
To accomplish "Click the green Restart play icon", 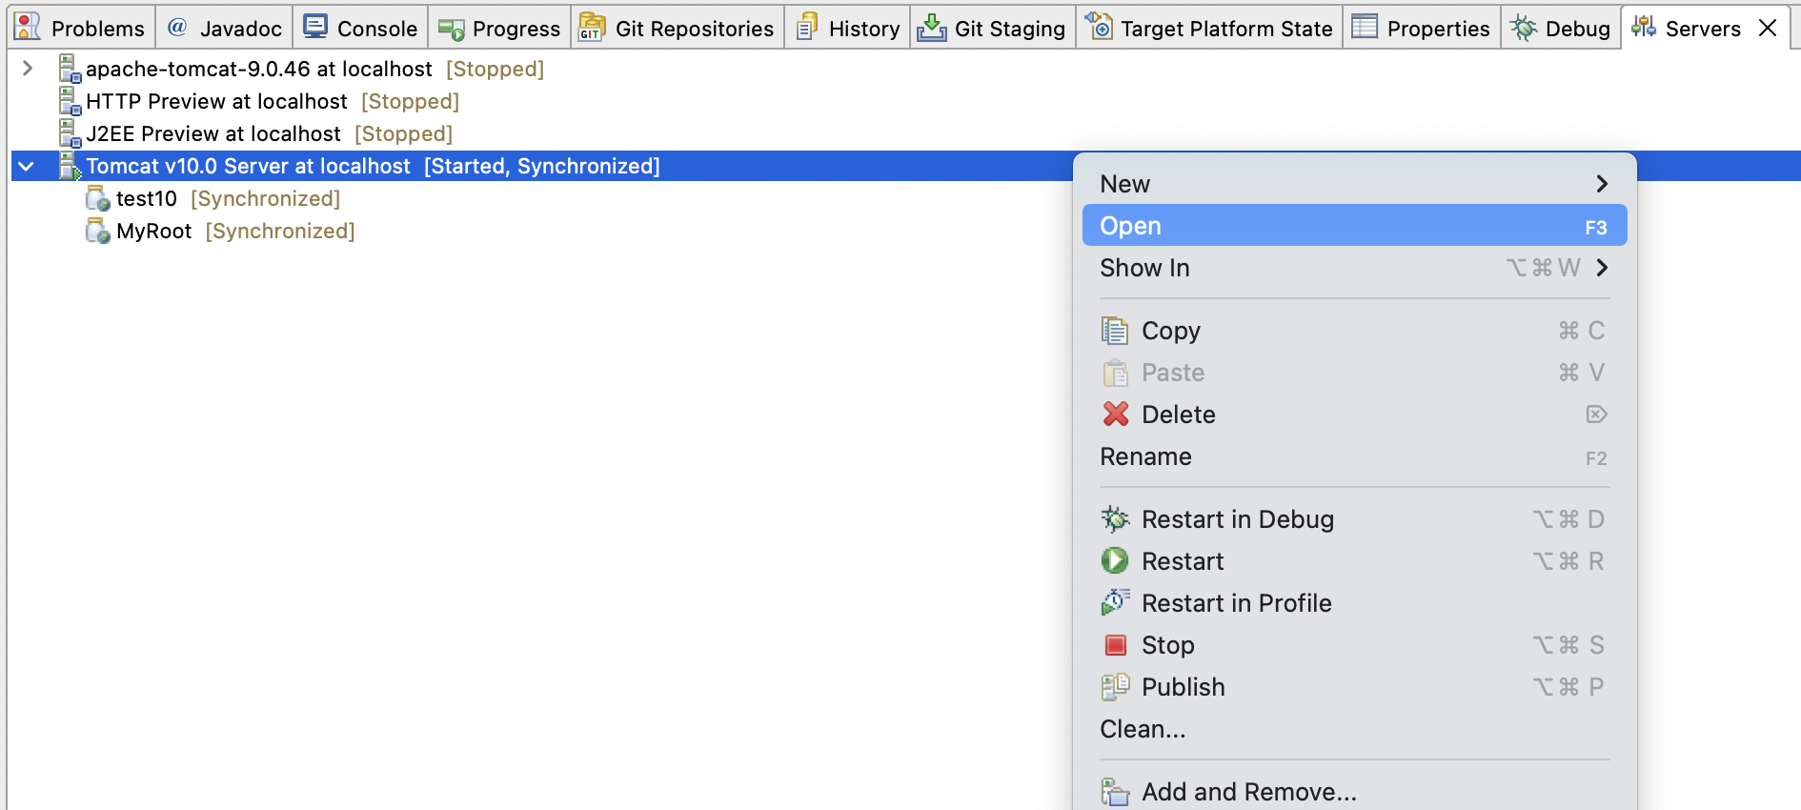I will click(x=1115, y=560).
